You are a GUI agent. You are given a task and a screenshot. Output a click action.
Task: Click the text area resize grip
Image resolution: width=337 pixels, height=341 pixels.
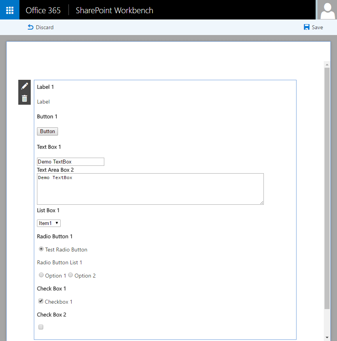(x=262, y=202)
